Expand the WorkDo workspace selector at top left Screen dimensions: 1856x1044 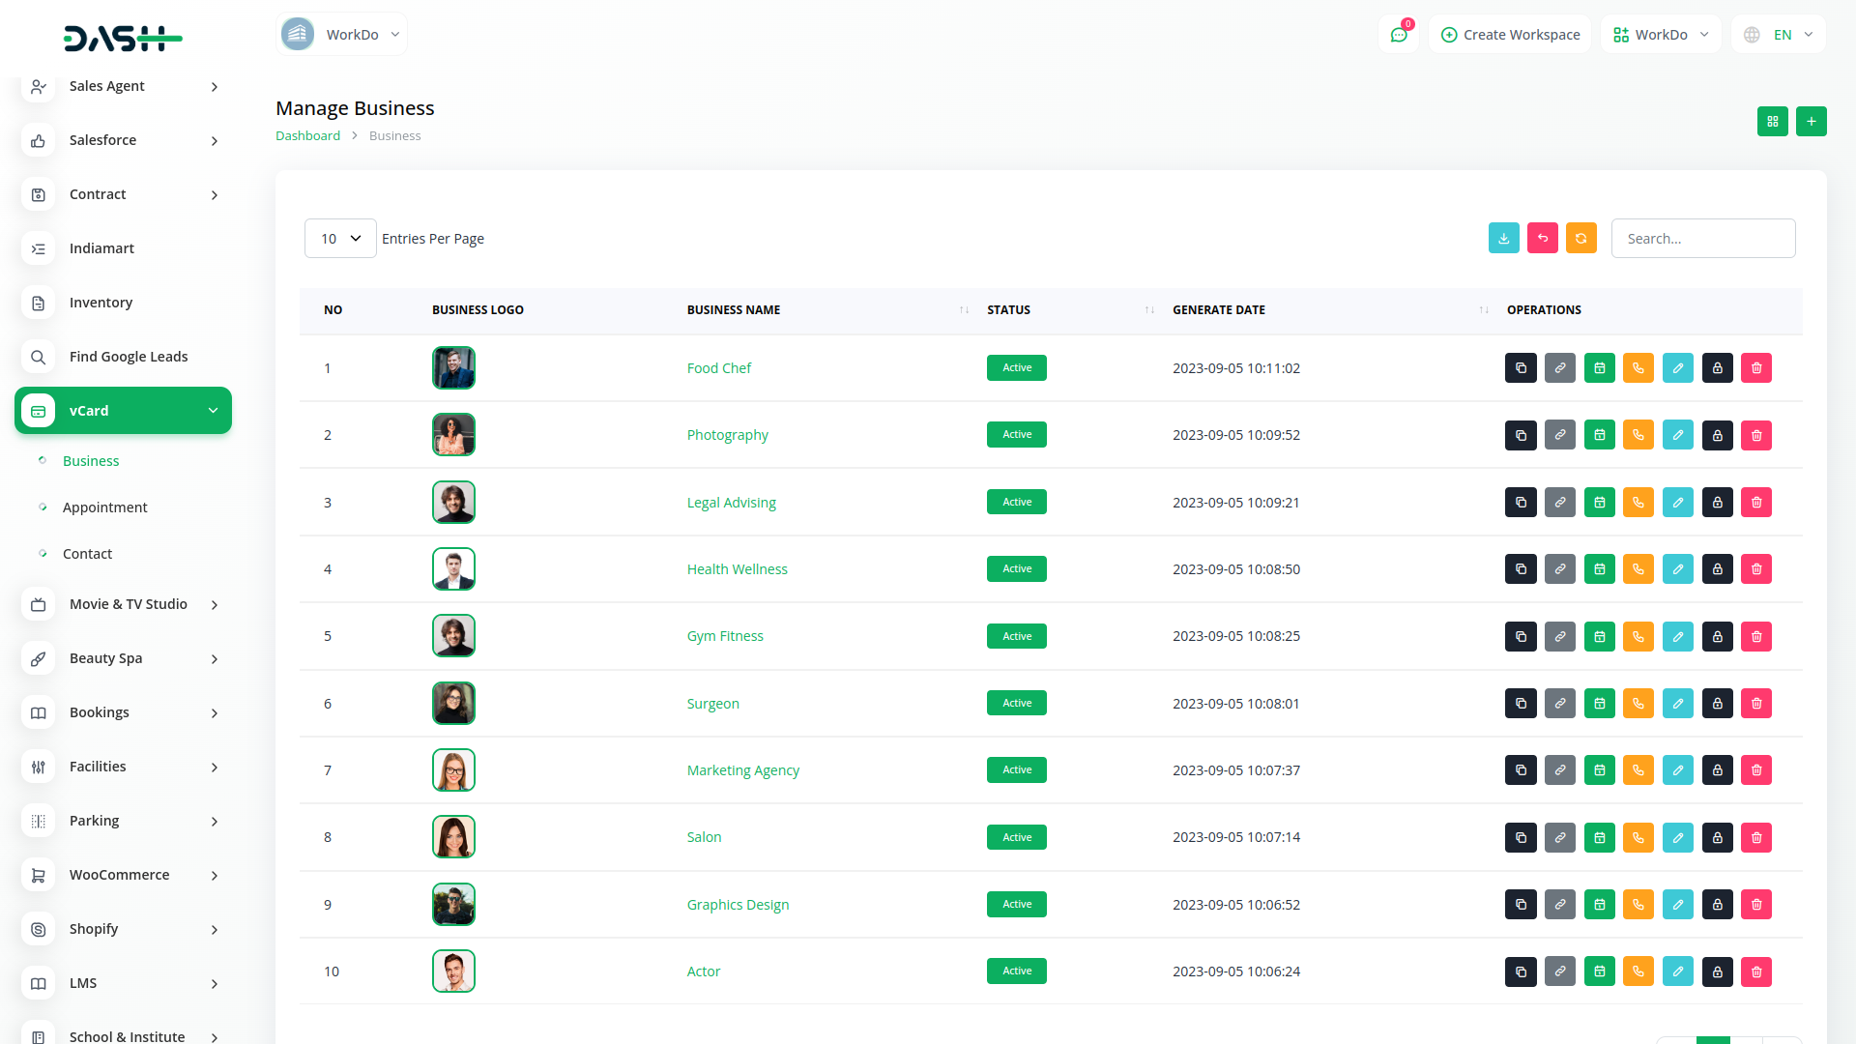coord(341,35)
